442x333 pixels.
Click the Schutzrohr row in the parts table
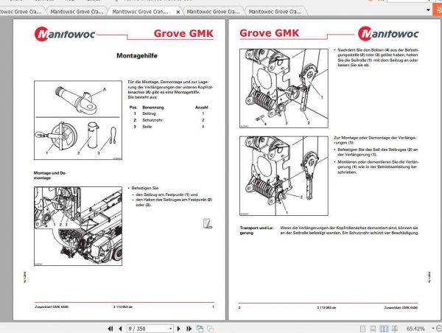click(x=169, y=120)
